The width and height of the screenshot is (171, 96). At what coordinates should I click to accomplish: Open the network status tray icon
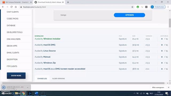(141, 93)
